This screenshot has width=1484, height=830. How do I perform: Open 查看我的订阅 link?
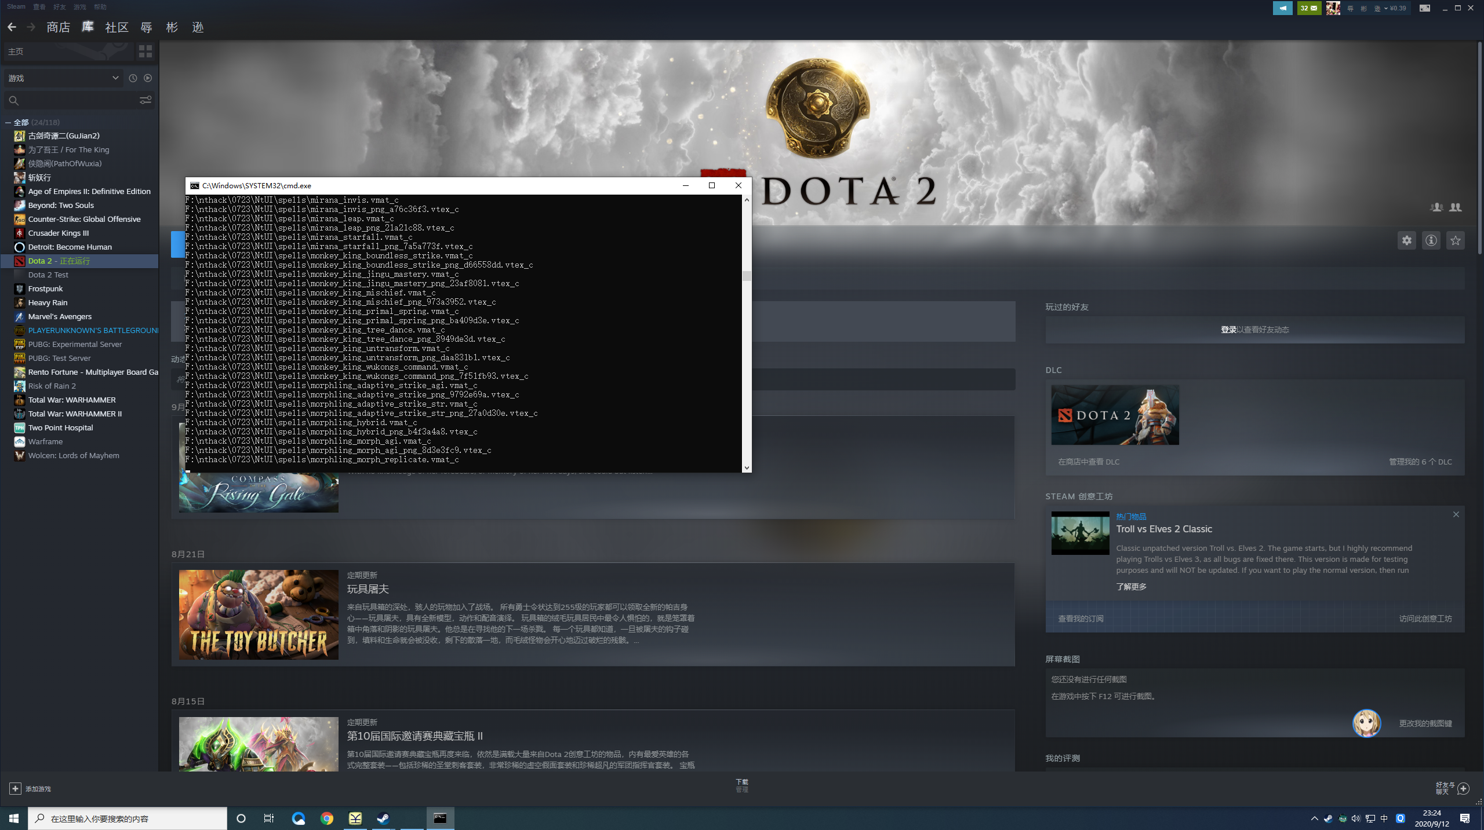coord(1081,619)
